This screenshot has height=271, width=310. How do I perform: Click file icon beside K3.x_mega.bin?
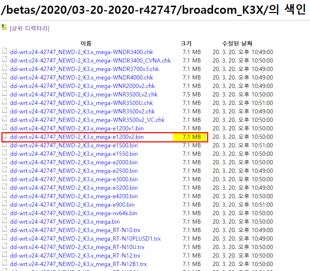coord(5,221)
